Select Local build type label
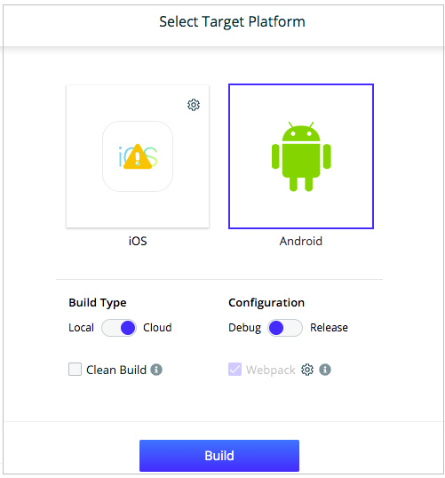 click(x=81, y=328)
